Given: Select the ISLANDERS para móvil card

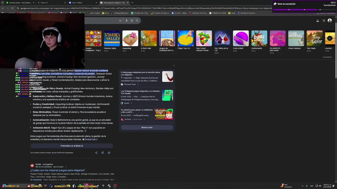Looking at the screenshot, I should pos(277,42).
